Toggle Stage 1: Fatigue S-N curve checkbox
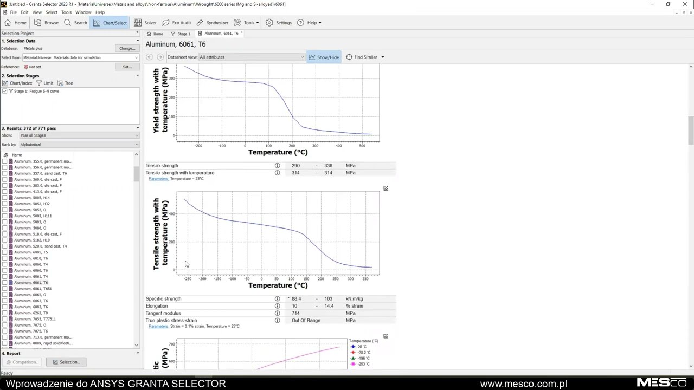The height and width of the screenshot is (390, 694). point(5,91)
